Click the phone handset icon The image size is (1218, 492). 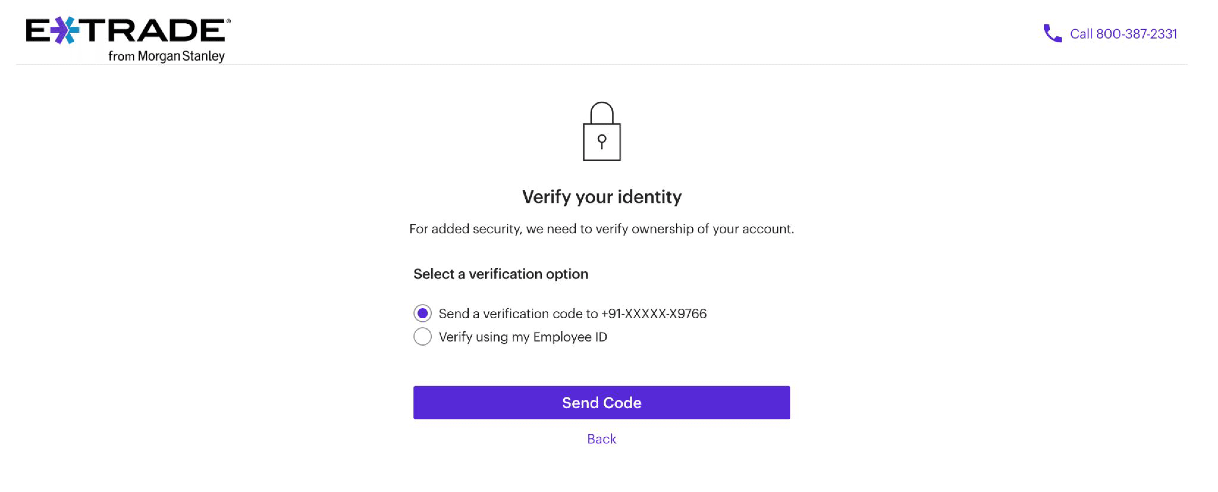[x=1052, y=34]
